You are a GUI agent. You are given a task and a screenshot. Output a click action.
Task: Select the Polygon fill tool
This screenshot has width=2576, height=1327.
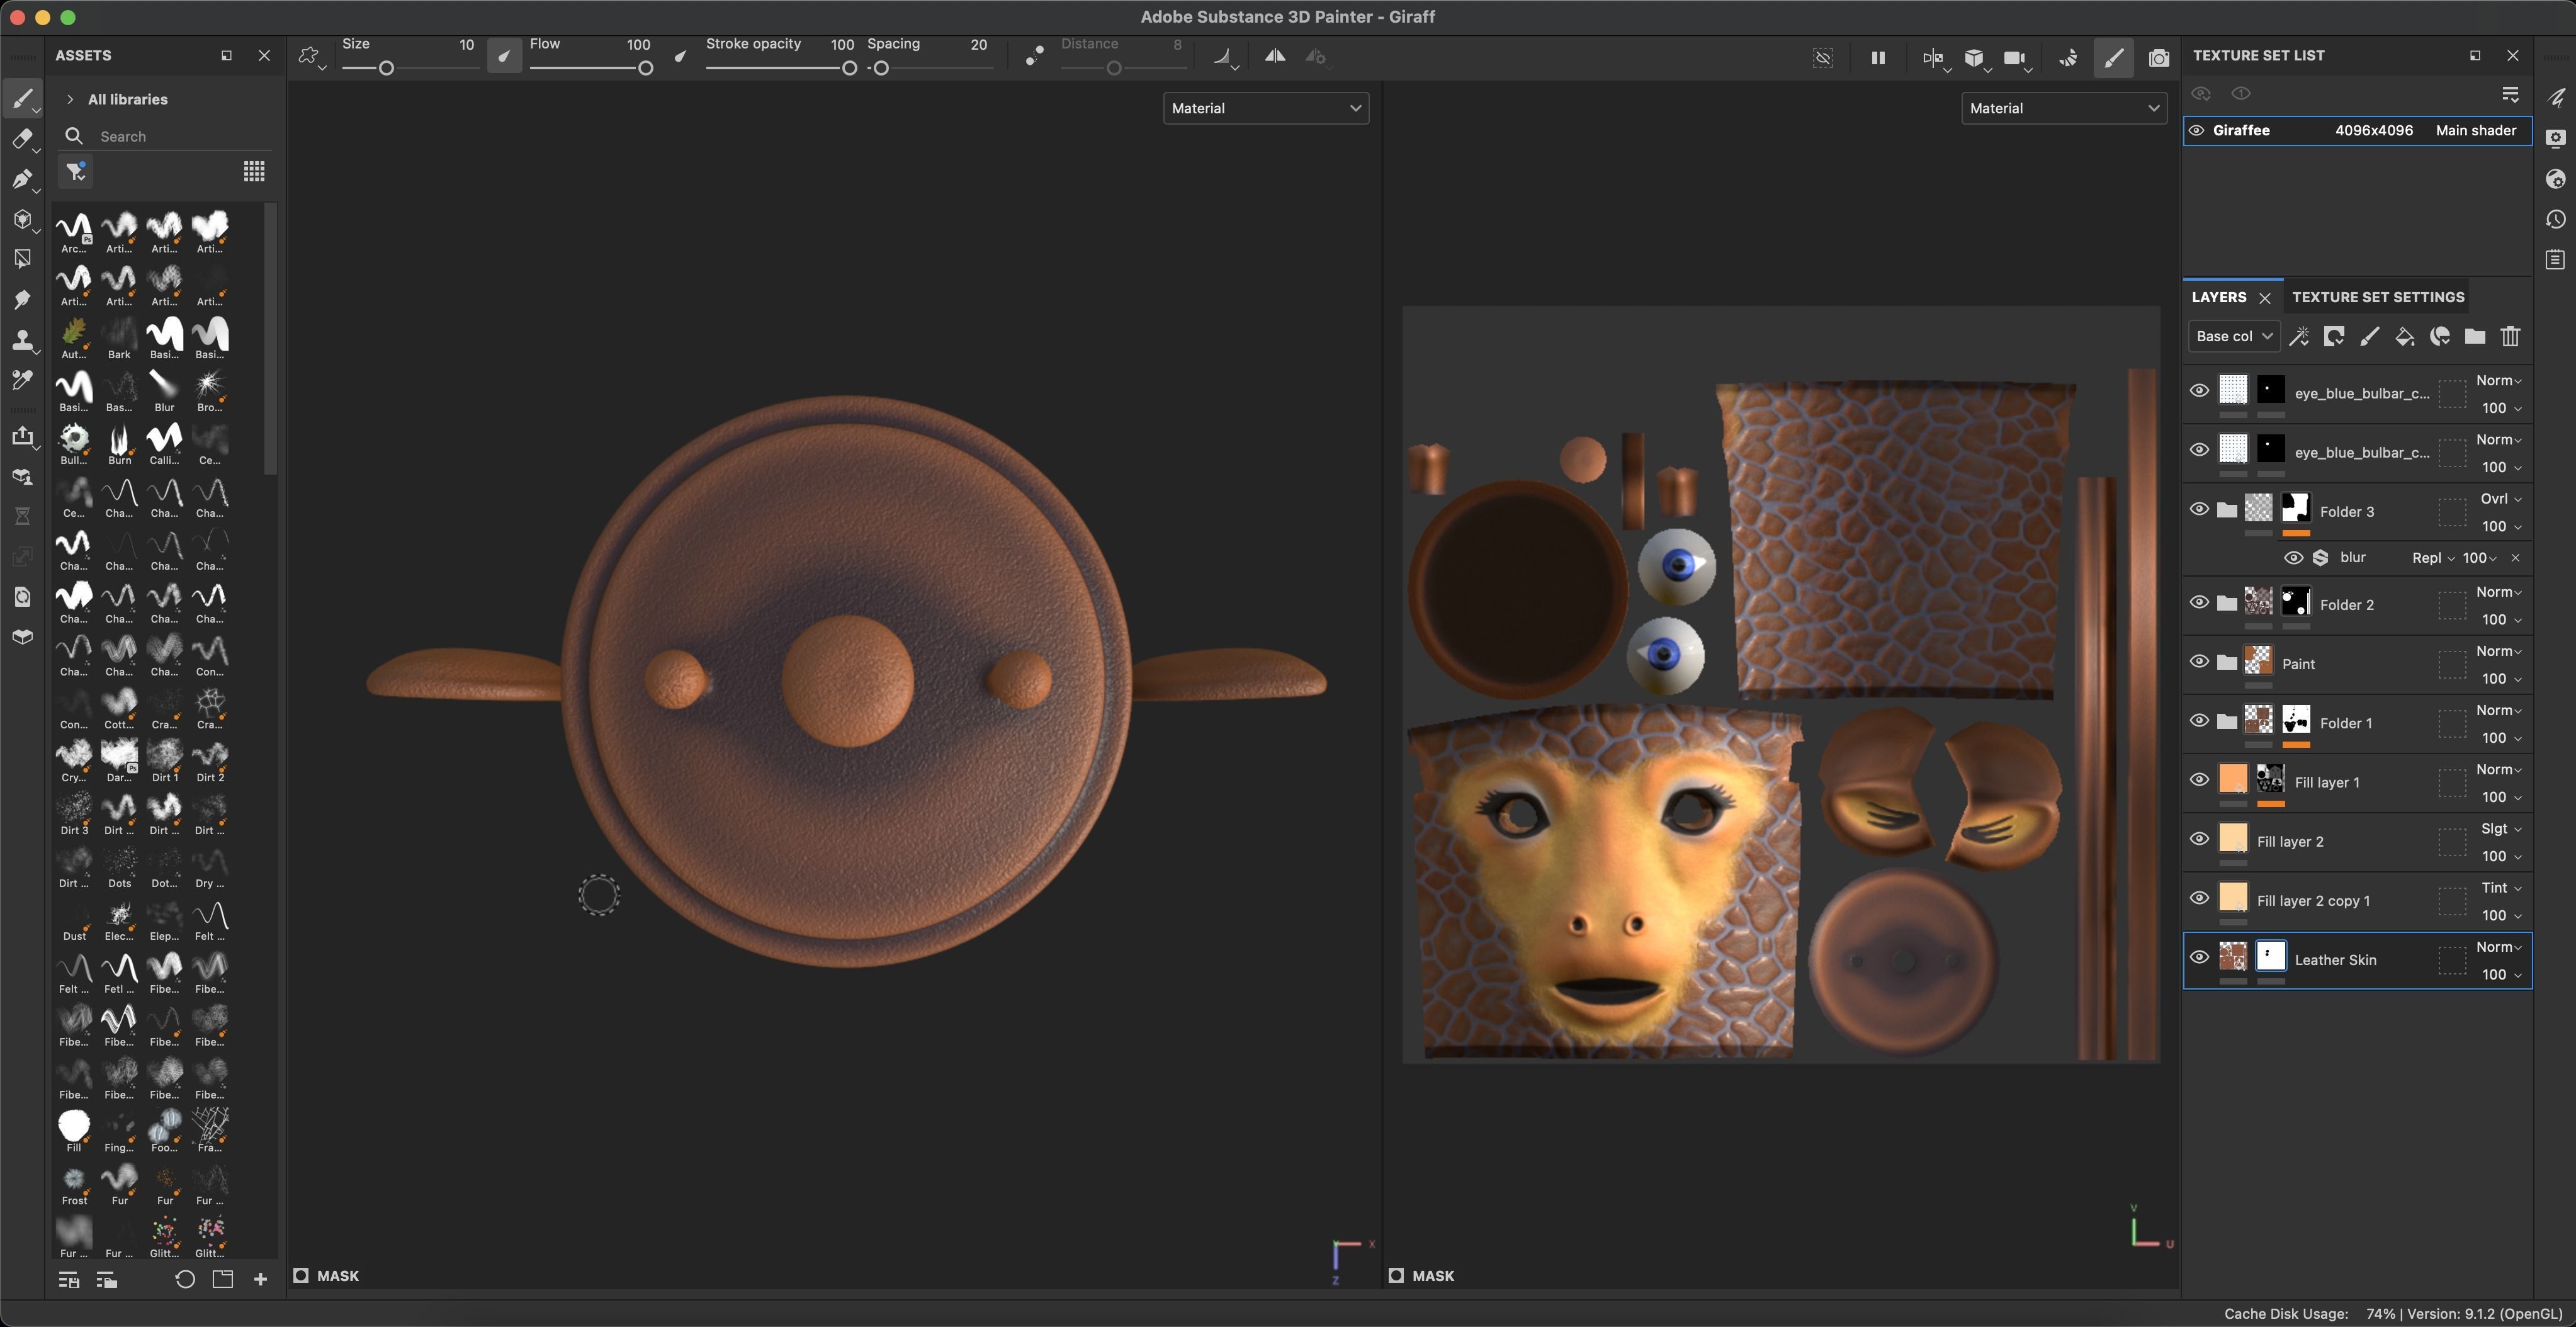point(22,259)
